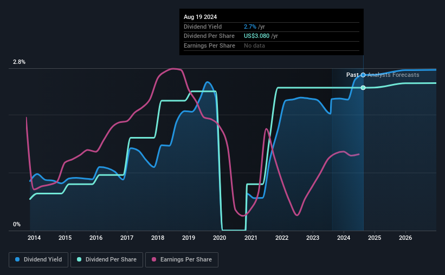Toggle the Earnings Per Share legend series
This screenshot has height=275, width=445.
click(x=182, y=260)
